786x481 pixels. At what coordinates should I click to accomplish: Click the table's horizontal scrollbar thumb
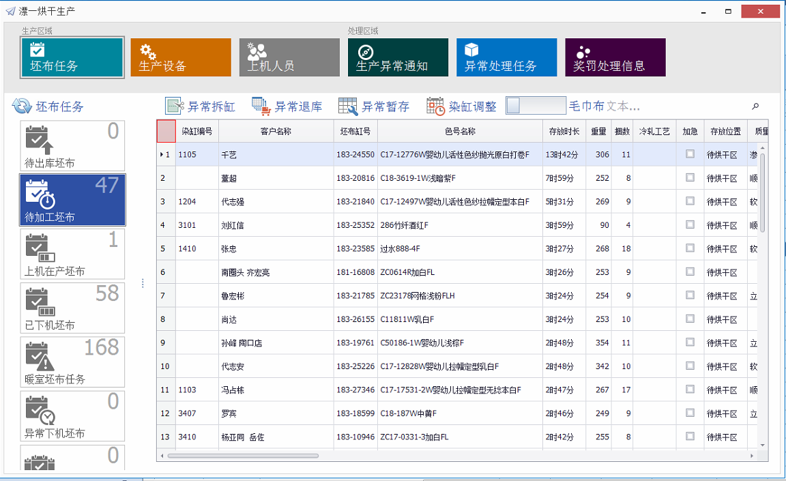[x=243, y=456]
